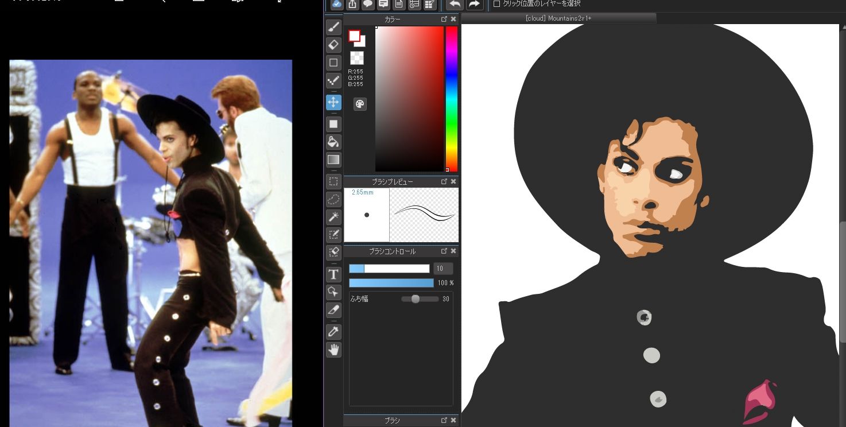Click the speech bubble comment icon

pyautogui.click(x=368, y=5)
